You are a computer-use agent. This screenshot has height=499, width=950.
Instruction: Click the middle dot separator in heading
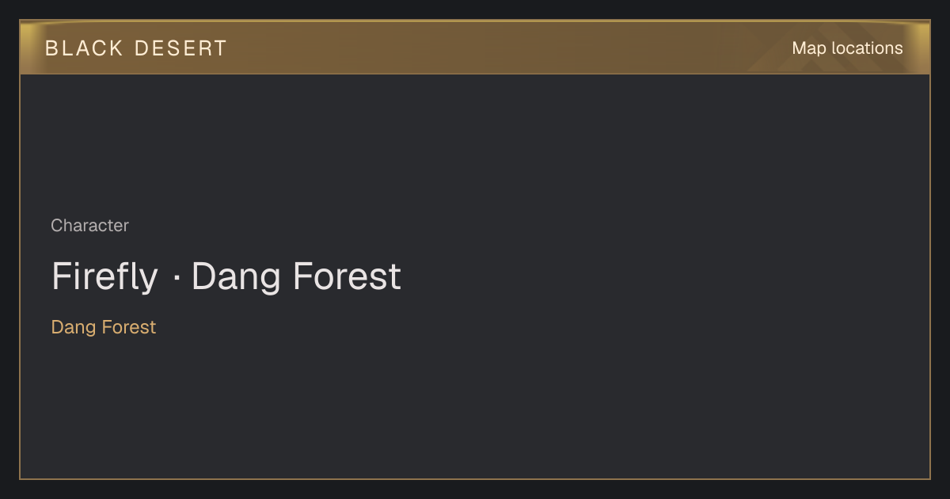(175, 277)
